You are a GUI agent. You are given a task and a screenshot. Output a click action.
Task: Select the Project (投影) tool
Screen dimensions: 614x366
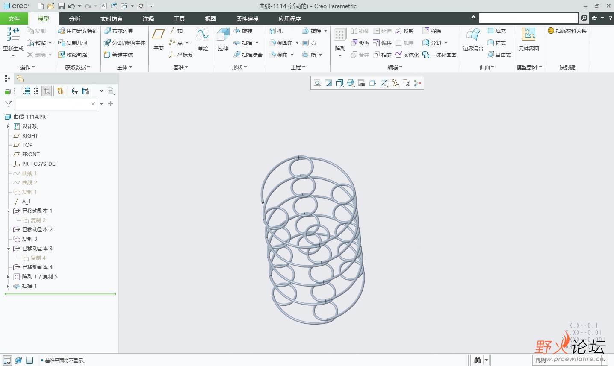404,31
